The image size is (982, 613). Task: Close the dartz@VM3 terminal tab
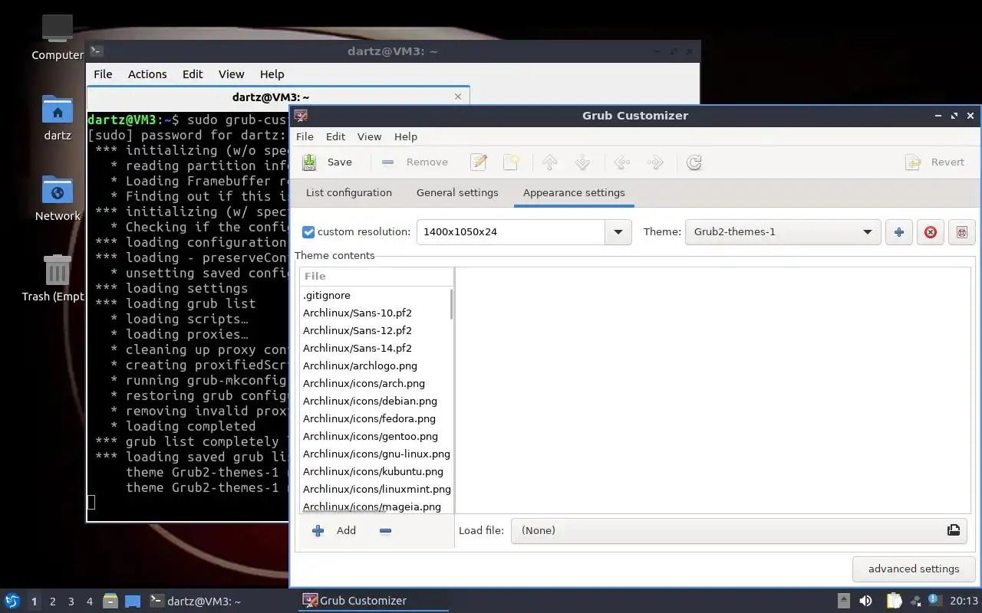458,97
